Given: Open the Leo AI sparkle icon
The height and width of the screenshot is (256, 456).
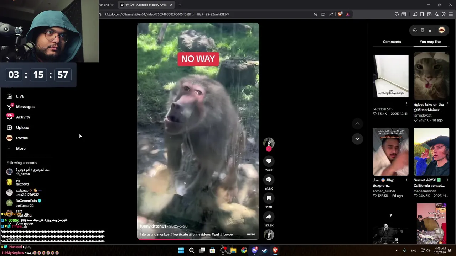Looking at the screenshot, I should [x=436, y=14].
